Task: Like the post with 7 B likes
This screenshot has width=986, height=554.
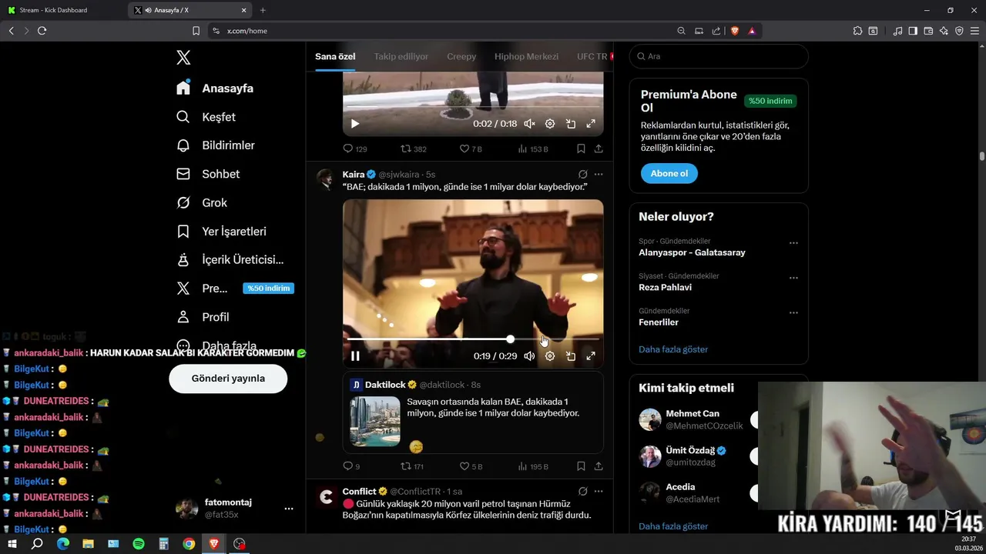Action: pyautogui.click(x=471, y=149)
